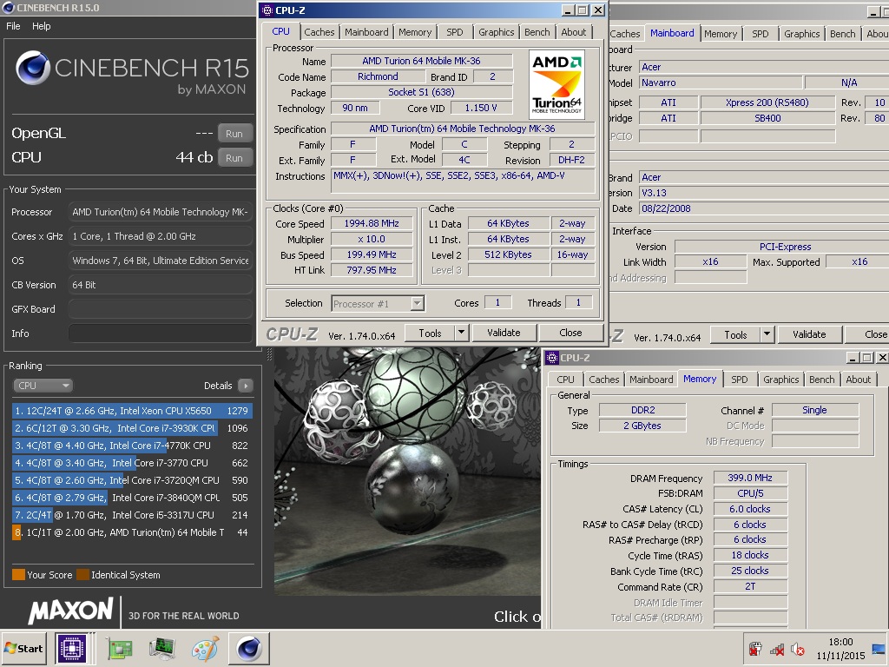Image resolution: width=889 pixels, height=667 pixels.
Task: Select ranking row Intel Core i7-4770K
Action: (132, 446)
